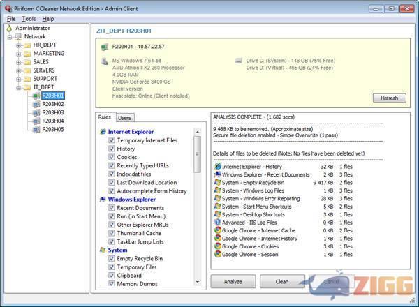
Task: Uncheck Temporary Internet Files checkbox
Action: click(x=112, y=140)
